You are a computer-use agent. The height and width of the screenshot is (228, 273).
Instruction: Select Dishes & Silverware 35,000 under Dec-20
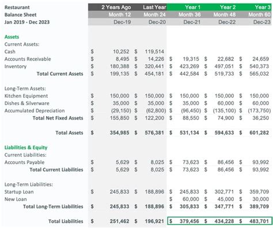pos(156,103)
